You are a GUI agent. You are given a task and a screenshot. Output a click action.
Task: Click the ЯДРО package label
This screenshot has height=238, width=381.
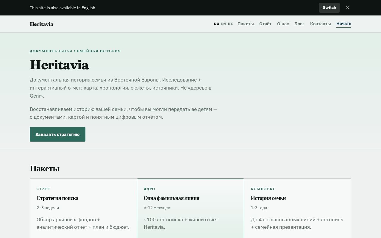click(149, 189)
